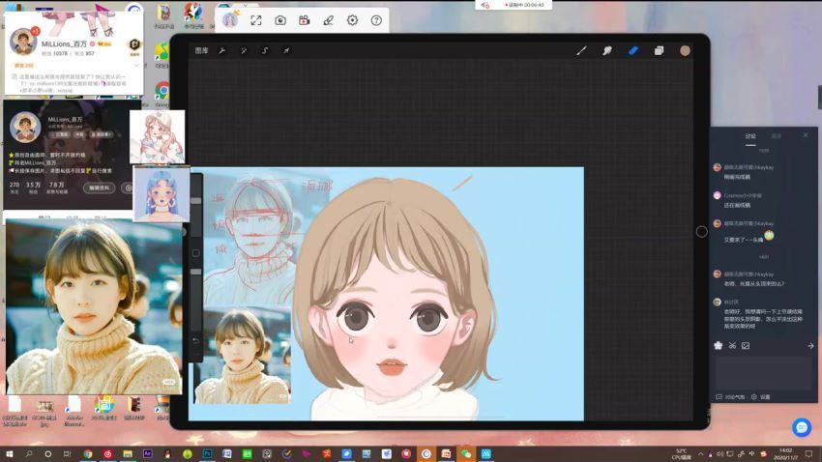Activate the Transform arrow tool
822x462 pixels.
coord(286,50)
